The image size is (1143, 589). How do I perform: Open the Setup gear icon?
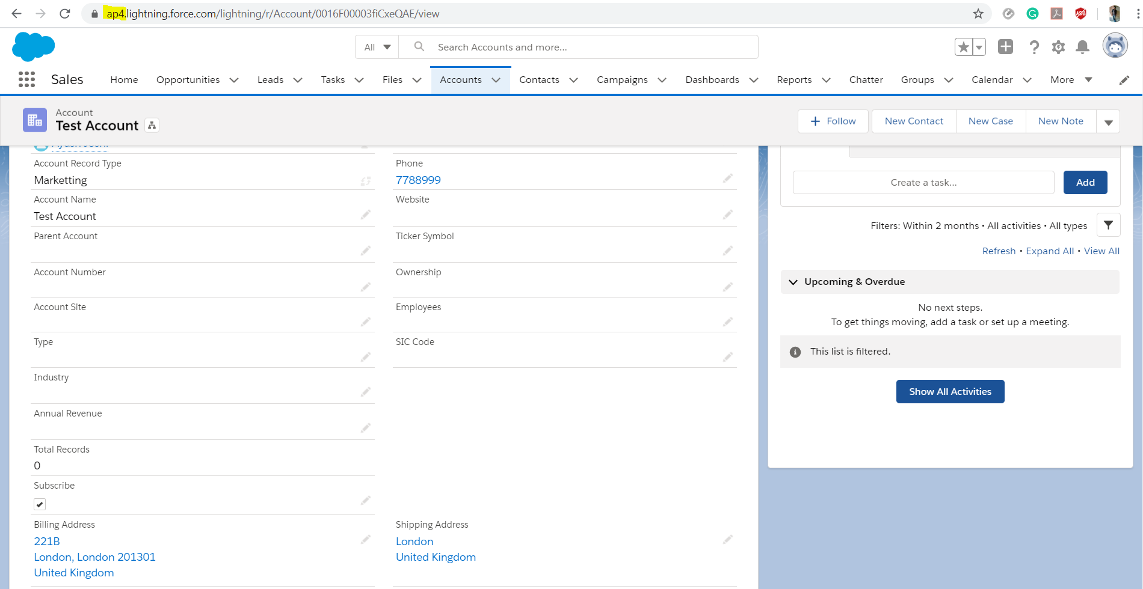(1058, 47)
